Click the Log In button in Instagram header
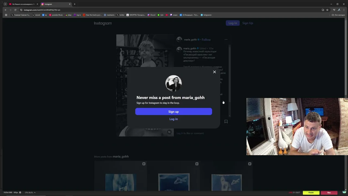 tap(232, 23)
